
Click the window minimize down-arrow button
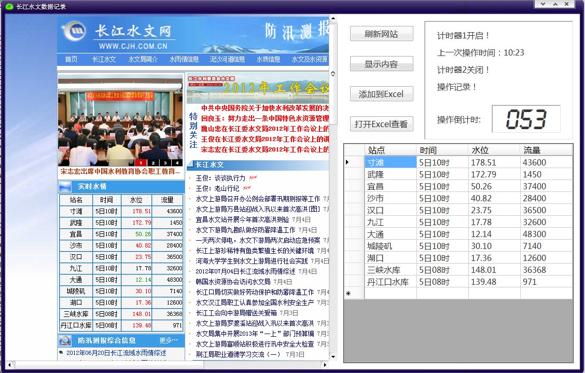543,4
